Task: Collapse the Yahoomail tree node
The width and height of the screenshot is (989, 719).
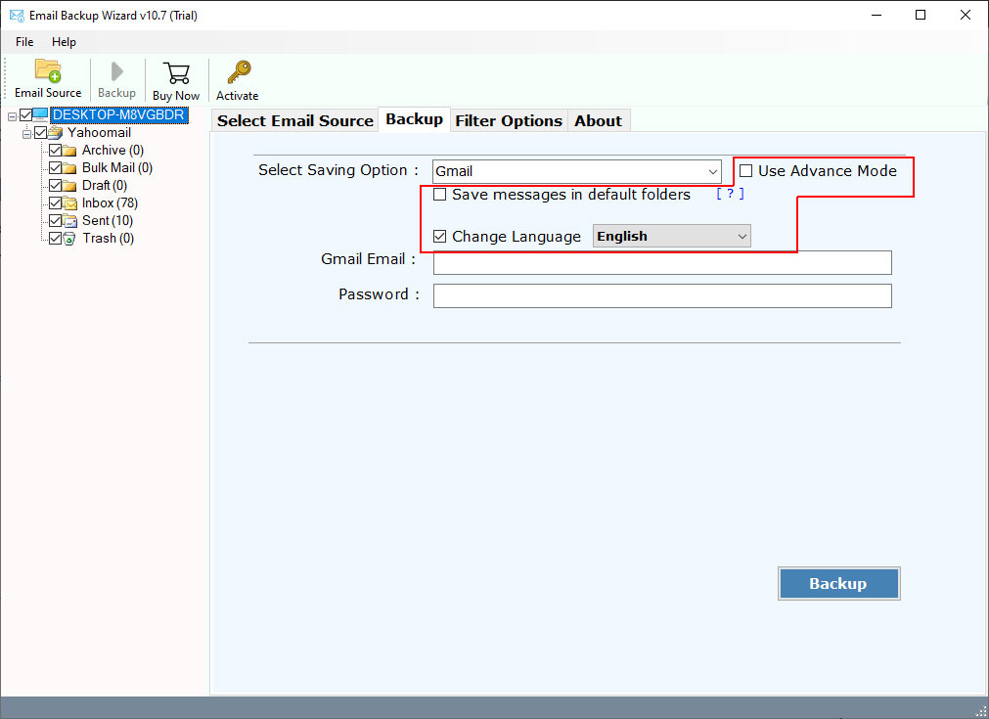Action: tap(27, 134)
